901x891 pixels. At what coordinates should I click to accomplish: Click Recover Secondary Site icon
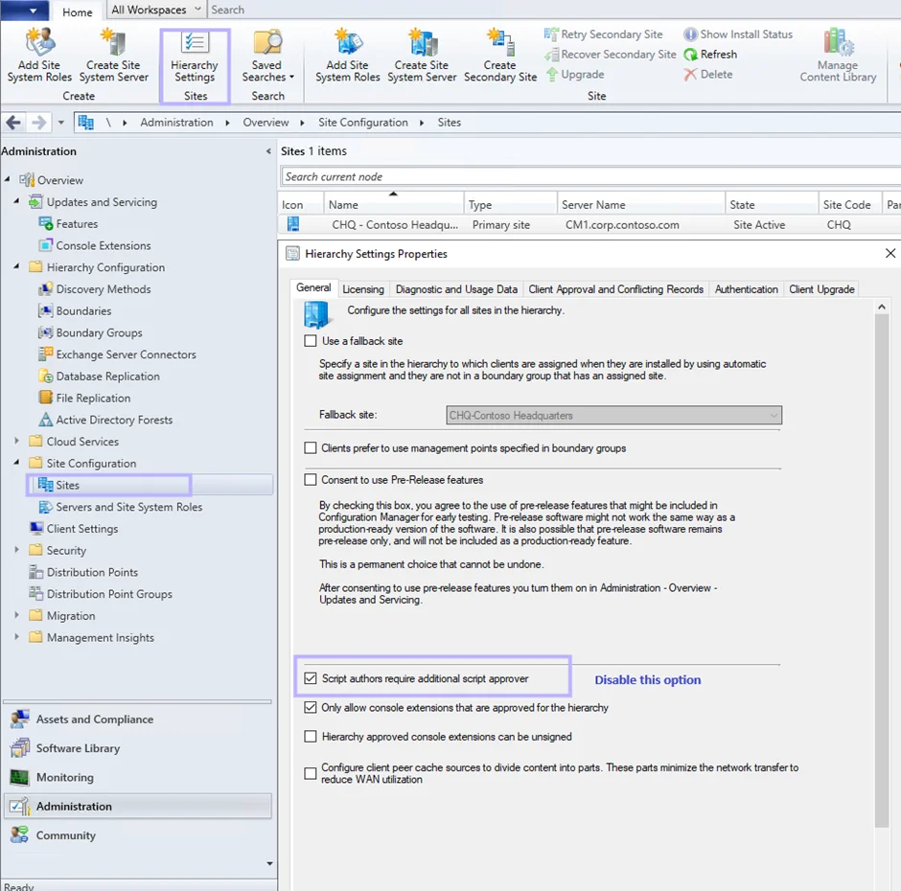tap(552, 55)
